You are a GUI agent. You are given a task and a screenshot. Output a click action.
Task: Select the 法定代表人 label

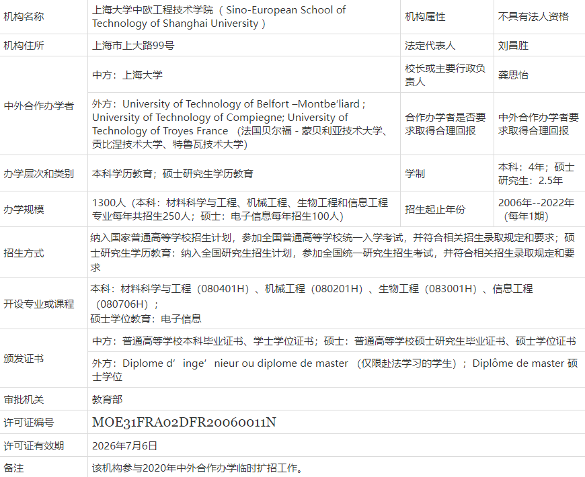[x=430, y=46]
